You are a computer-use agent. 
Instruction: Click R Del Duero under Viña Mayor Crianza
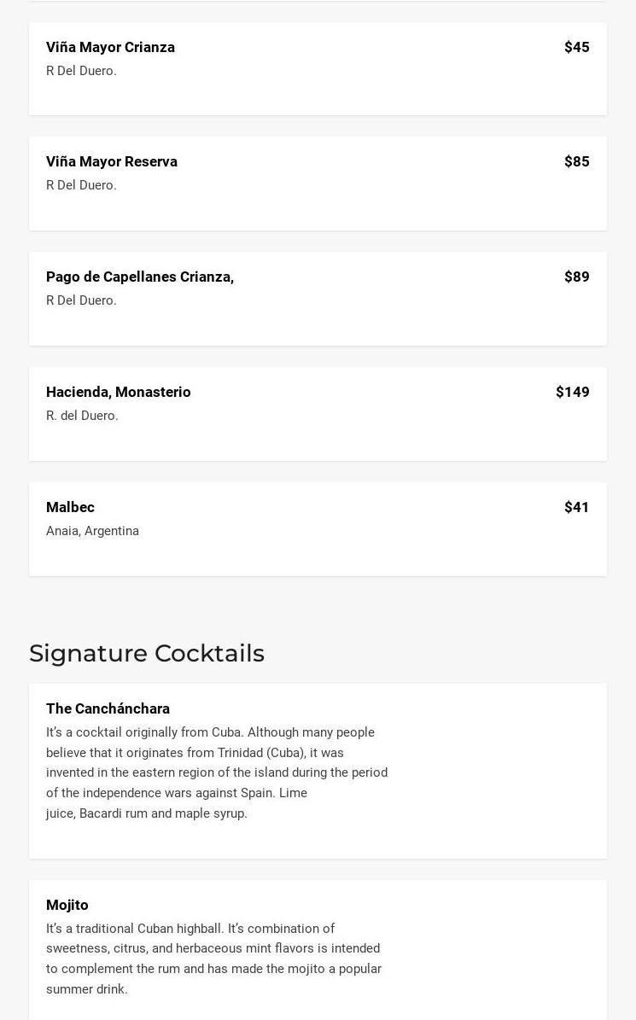(x=81, y=71)
